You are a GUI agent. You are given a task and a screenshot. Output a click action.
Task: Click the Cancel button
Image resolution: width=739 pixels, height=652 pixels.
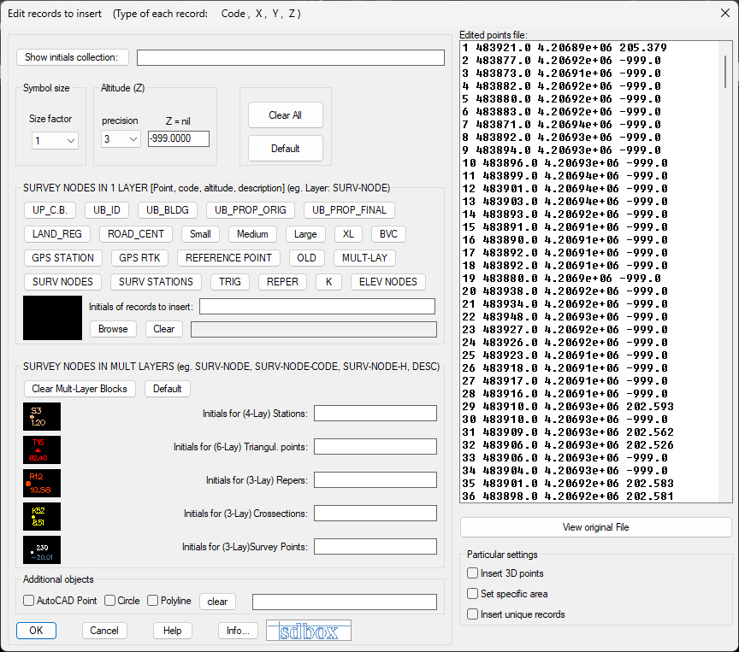(104, 631)
